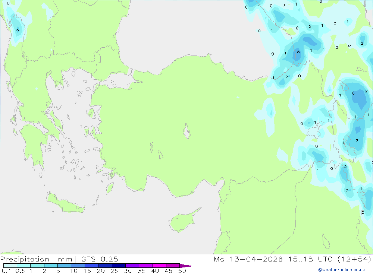Click the '50' legend tick label
Viewport: 373px width, 273px height.
[x=182, y=271]
